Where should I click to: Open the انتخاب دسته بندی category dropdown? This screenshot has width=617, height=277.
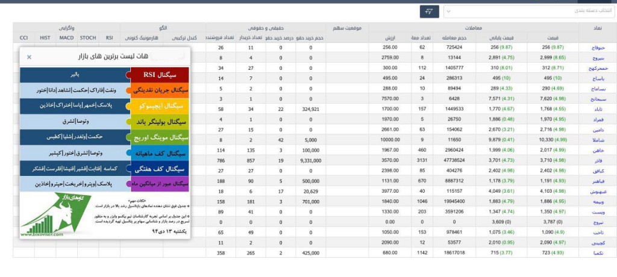(x=530, y=11)
